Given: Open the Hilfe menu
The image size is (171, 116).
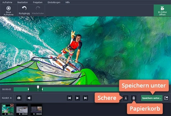Looking at the screenshot, I should pos(67,2).
